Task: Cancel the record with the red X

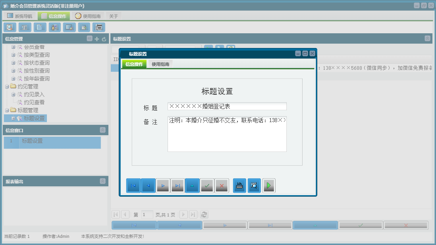Action: click(222, 185)
